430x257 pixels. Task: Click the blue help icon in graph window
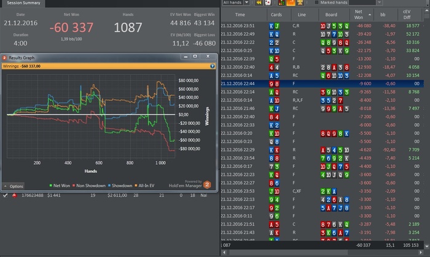tap(213, 65)
